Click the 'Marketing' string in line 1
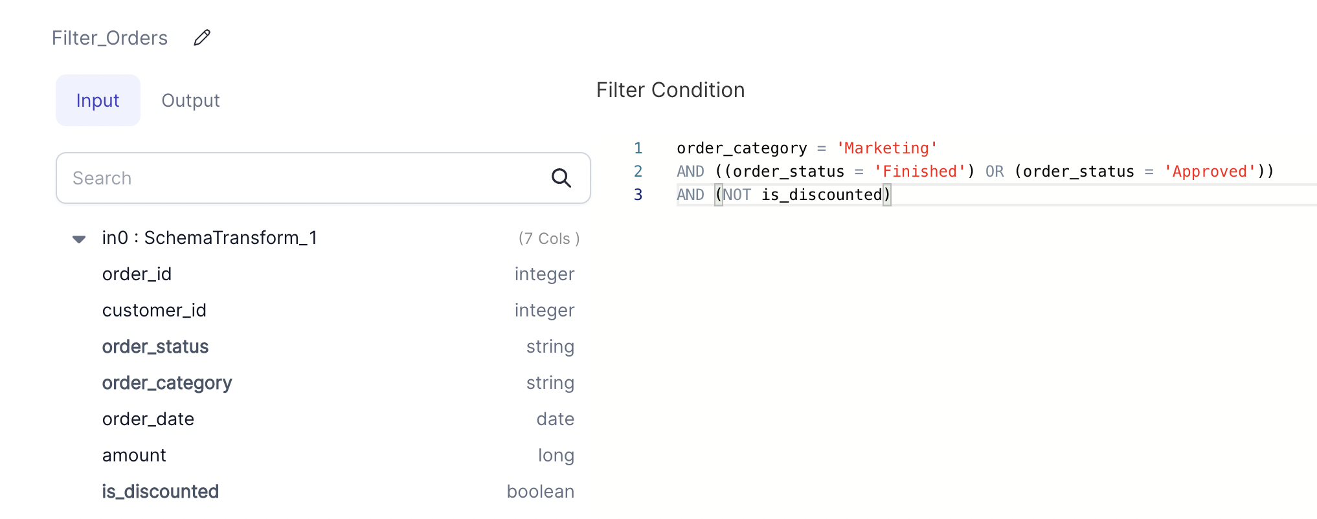The height and width of the screenshot is (519, 1317). (887, 148)
